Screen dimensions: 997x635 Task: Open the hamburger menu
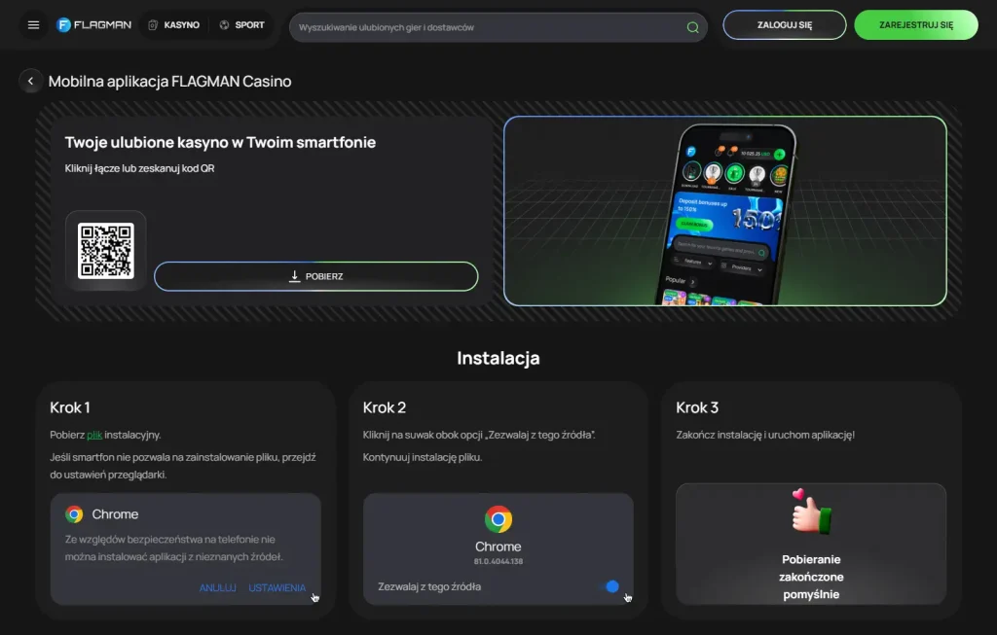point(34,25)
